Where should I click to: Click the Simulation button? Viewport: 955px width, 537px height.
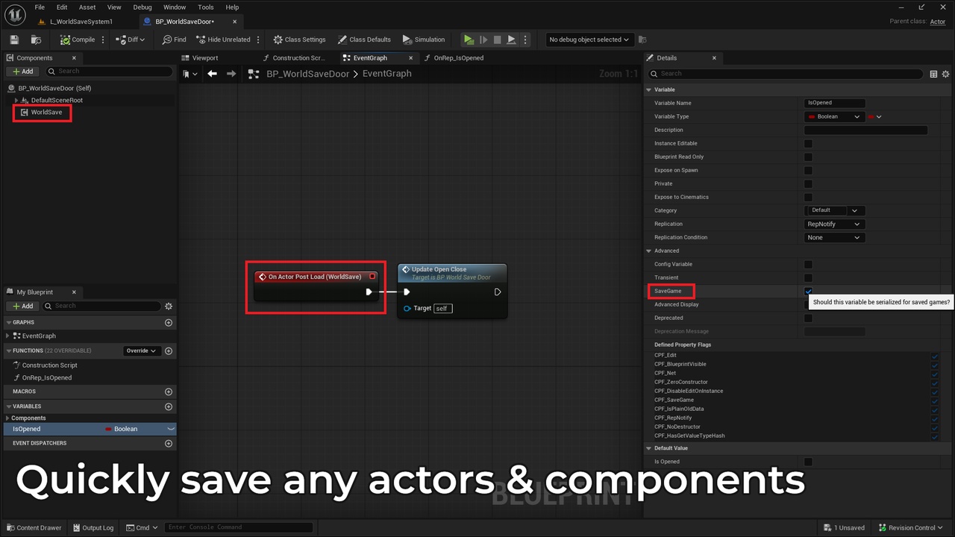[x=423, y=40]
